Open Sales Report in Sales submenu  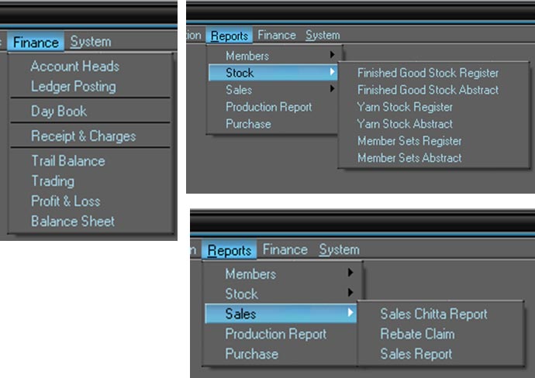coord(416,354)
